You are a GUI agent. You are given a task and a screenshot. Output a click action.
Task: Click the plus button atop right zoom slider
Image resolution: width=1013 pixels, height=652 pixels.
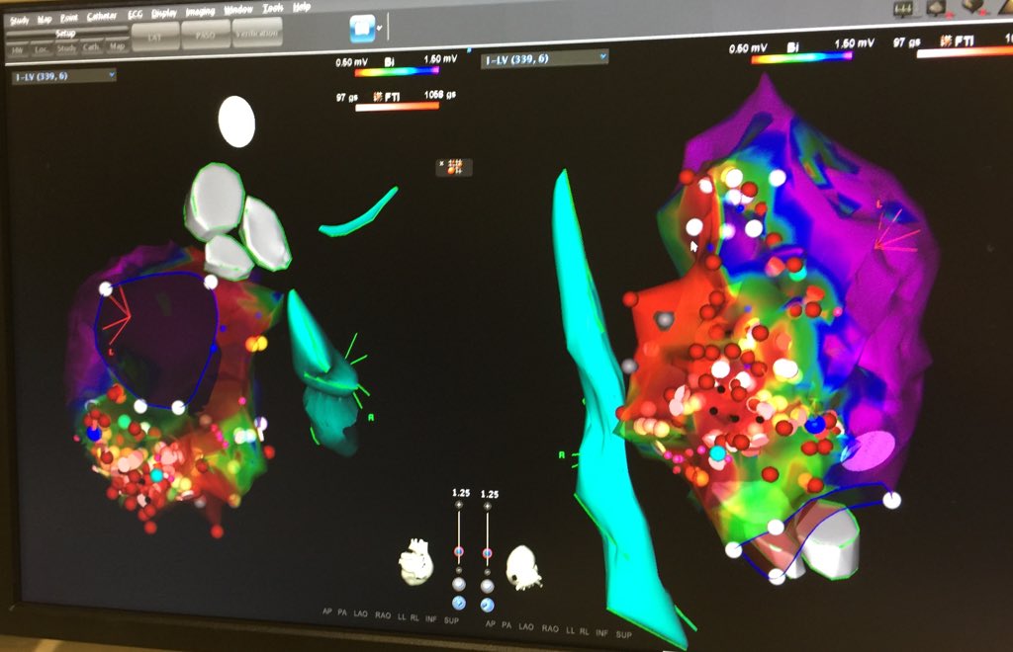click(487, 506)
